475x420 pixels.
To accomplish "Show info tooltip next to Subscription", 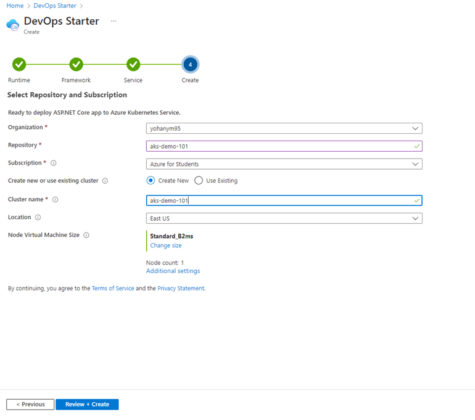I will pos(53,163).
